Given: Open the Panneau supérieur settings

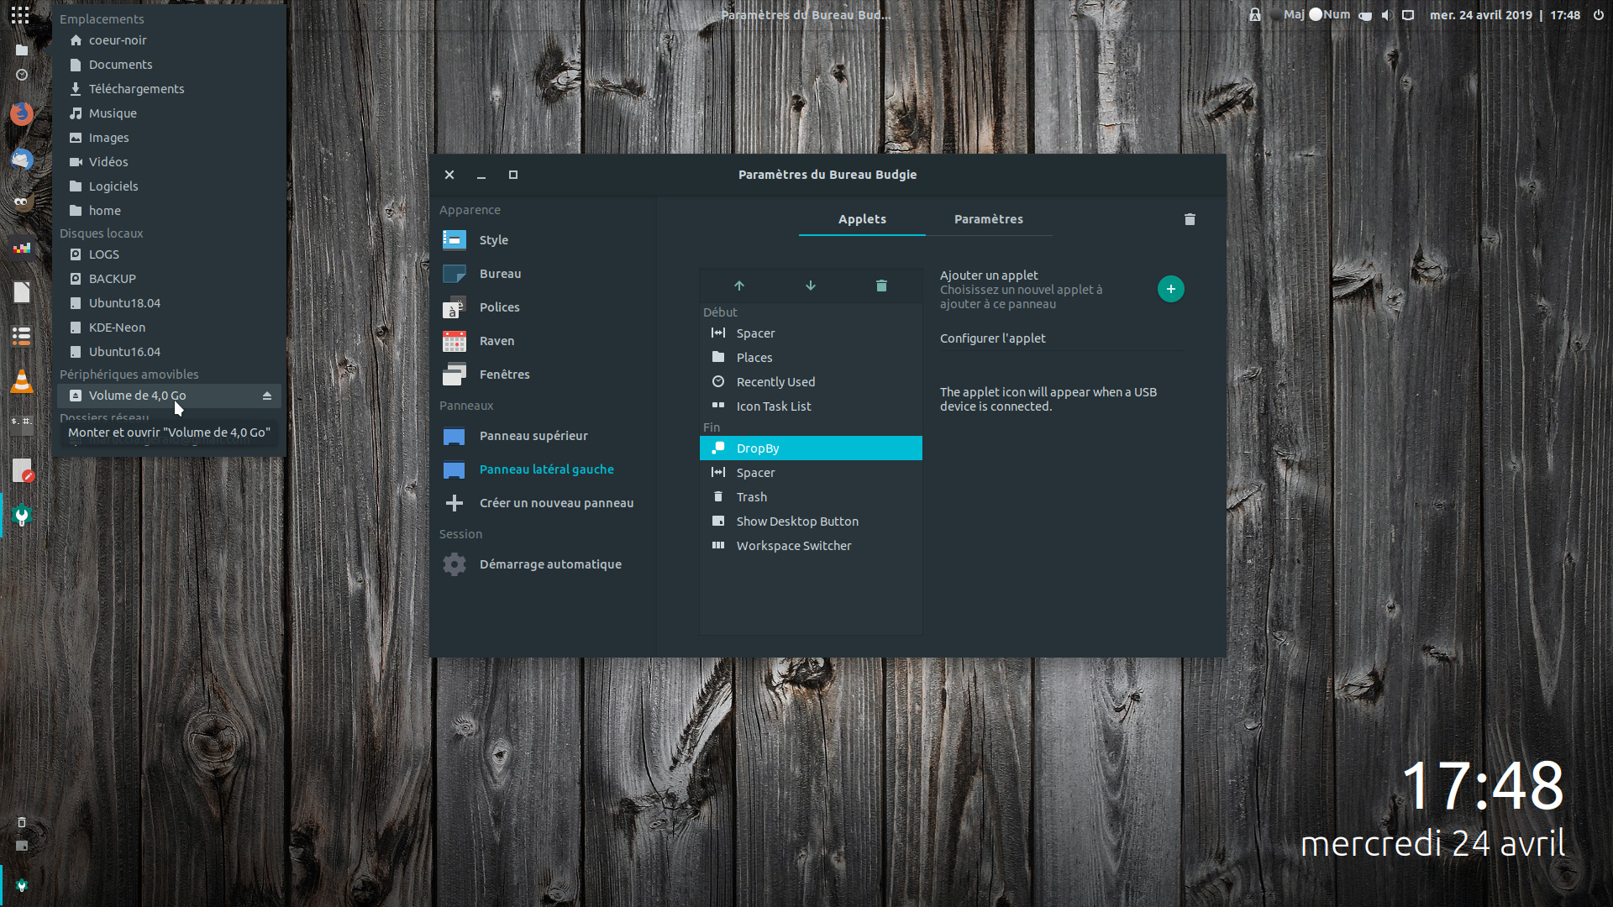Looking at the screenshot, I should (x=533, y=436).
